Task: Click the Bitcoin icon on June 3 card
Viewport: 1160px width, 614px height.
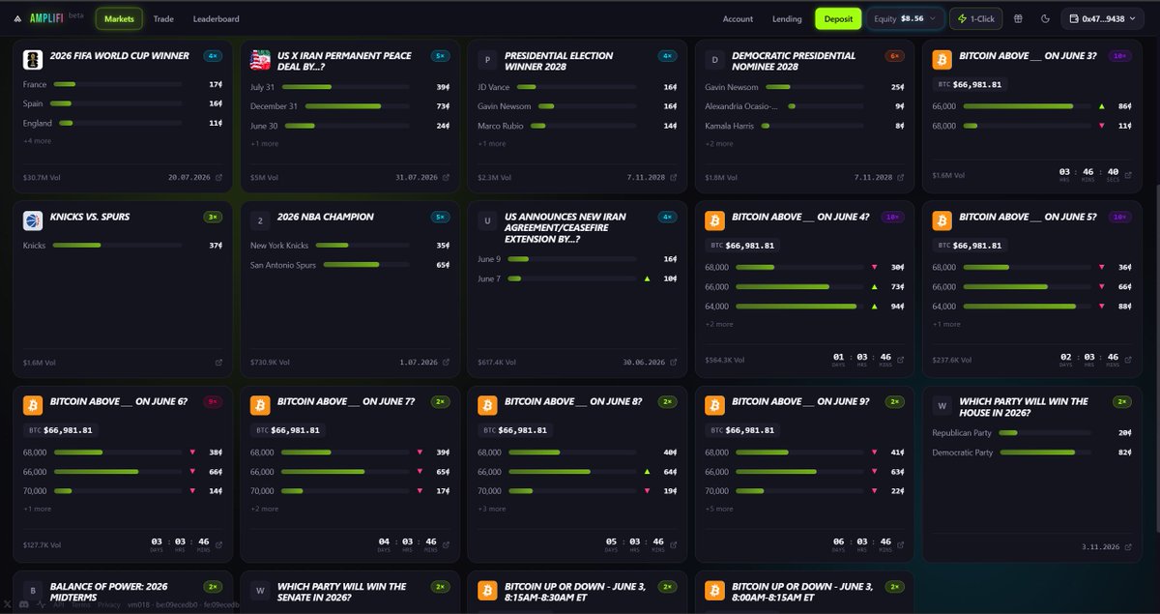Action: (x=942, y=60)
